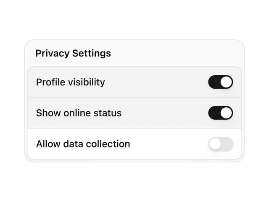Click gray track of data collection switch
Viewport: 269px width, 201px height.
click(227, 144)
